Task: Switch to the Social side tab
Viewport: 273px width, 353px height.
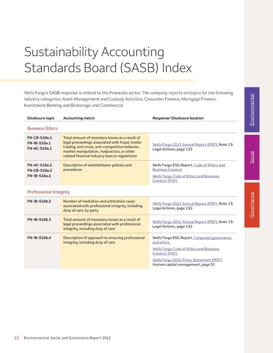Action: (253, 157)
